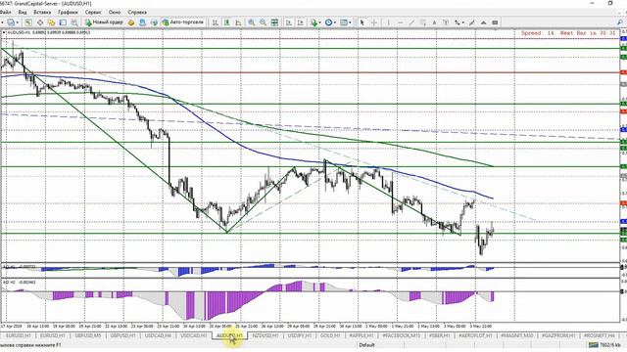Open the Файл menu
The width and height of the screenshot is (627, 352).
click(x=5, y=13)
